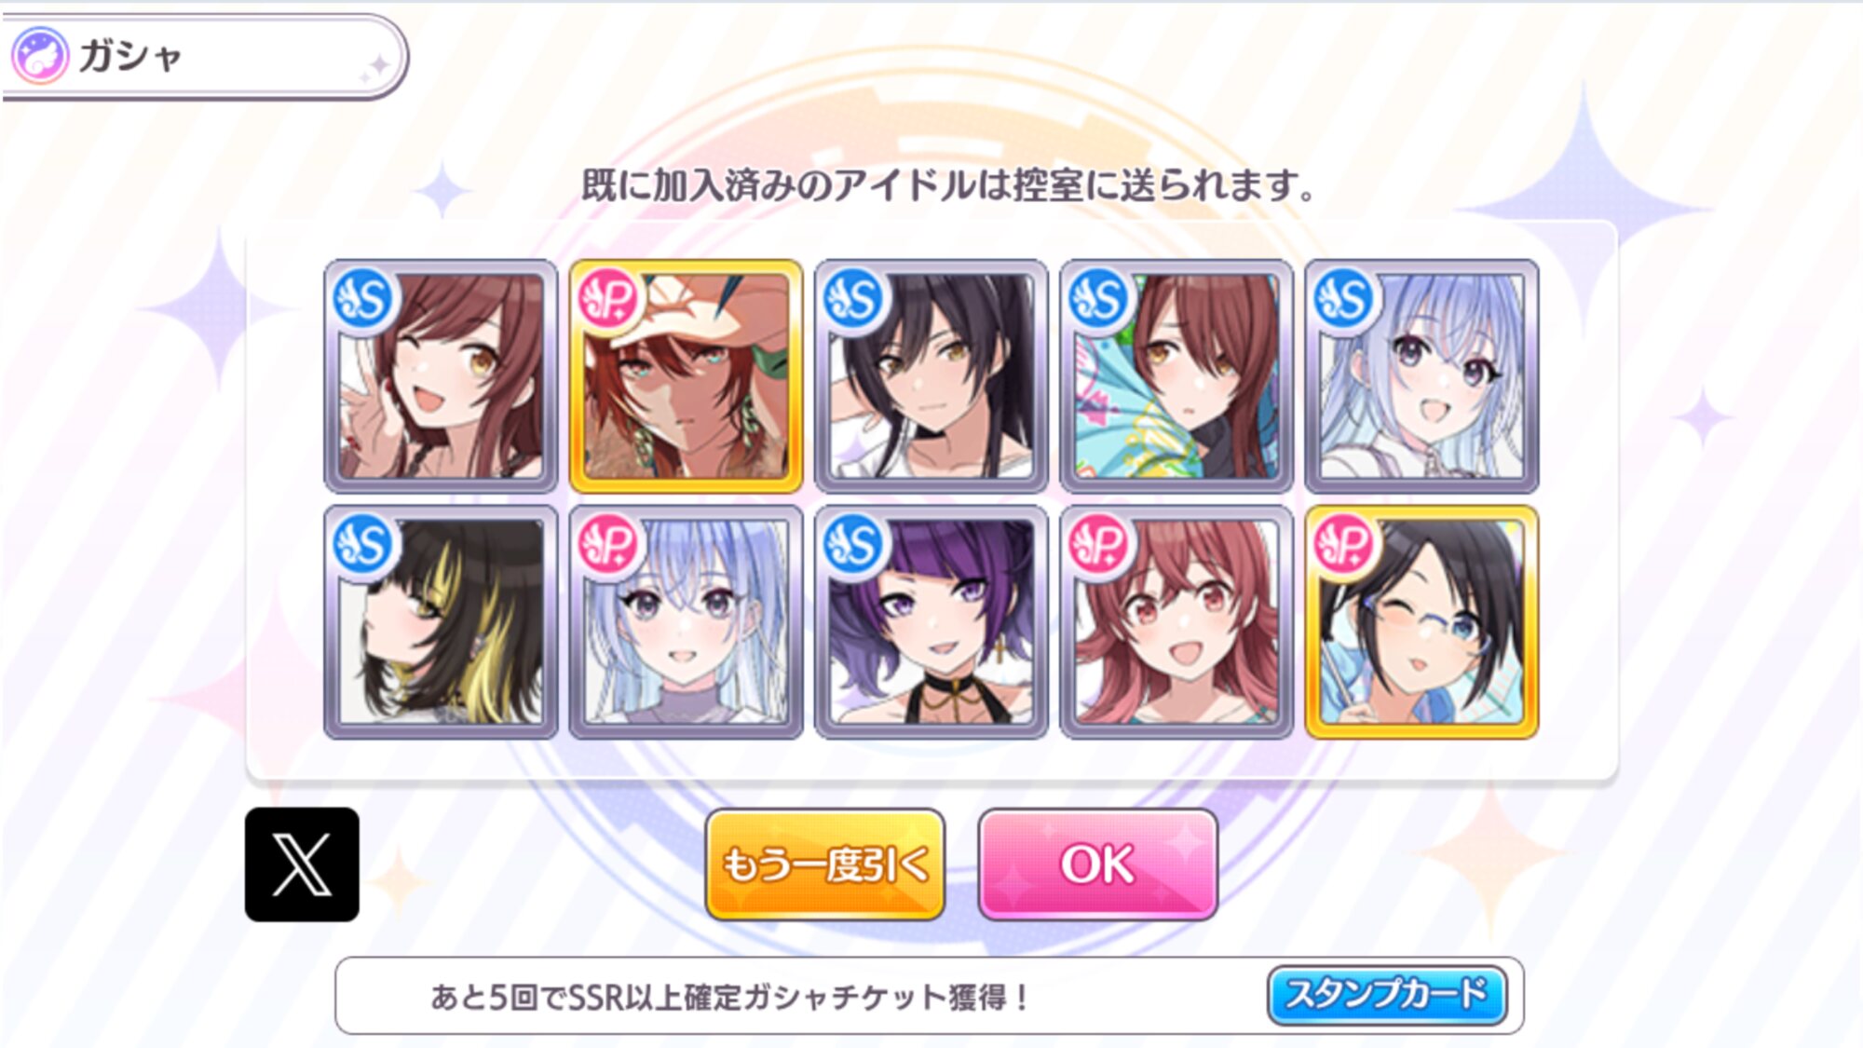The width and height of the screenshot is (1863, 1048).
Task: Click the S badge on the first card
Action: click(364, 300)
